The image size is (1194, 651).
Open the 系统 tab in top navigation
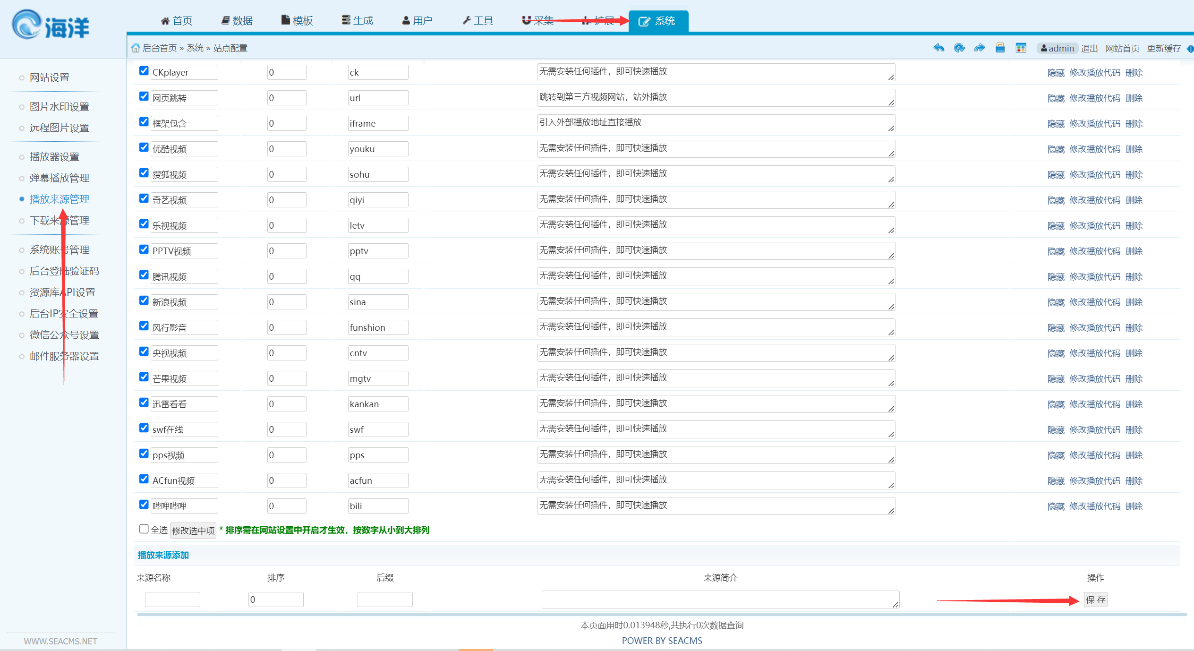[658, 21]
